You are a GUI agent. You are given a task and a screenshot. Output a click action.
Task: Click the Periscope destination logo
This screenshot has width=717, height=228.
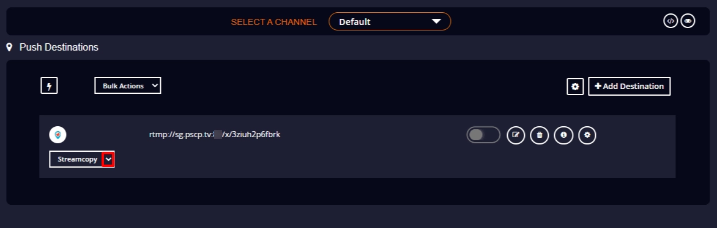coord(58,135)
